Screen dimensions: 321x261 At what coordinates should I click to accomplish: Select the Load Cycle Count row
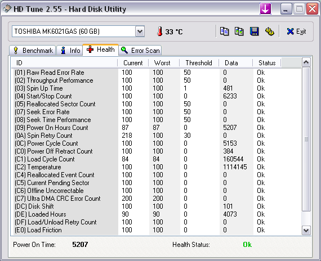157,159
